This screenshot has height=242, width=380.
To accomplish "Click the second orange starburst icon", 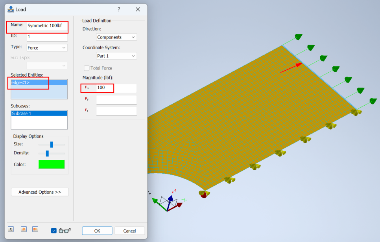I will click(35, 229).
